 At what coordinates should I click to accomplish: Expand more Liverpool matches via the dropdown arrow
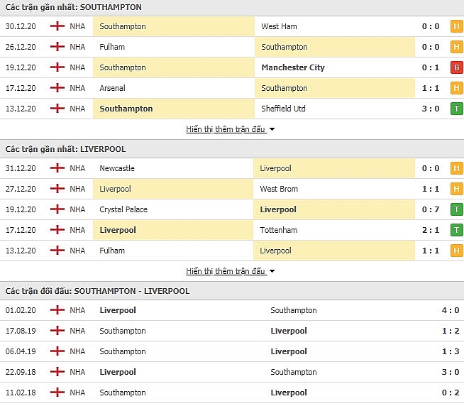pyautogui.click(x=272, y=271)
